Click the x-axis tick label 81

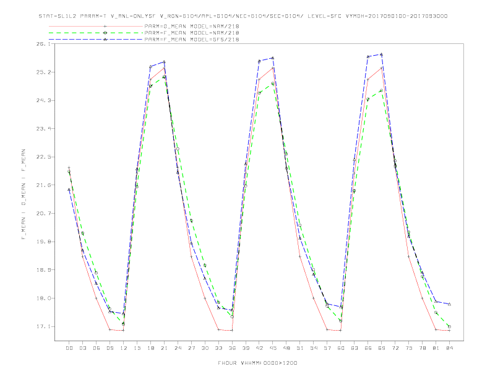point(436,348)
